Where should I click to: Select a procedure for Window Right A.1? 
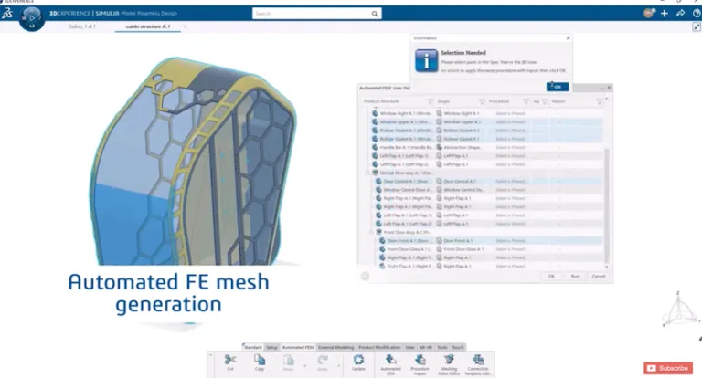(510, 113)
